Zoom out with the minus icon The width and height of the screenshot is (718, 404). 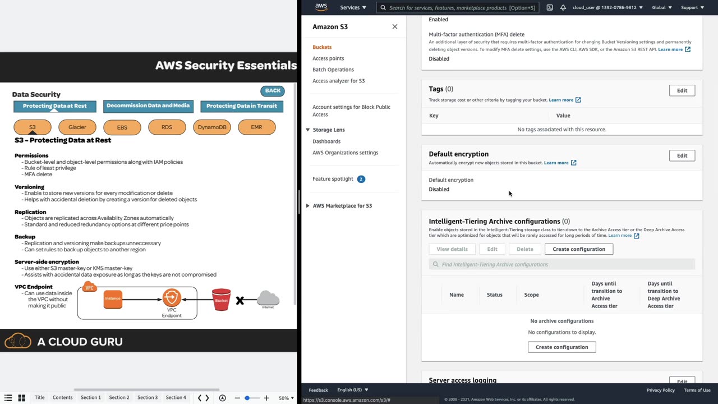tap(237, 398)
